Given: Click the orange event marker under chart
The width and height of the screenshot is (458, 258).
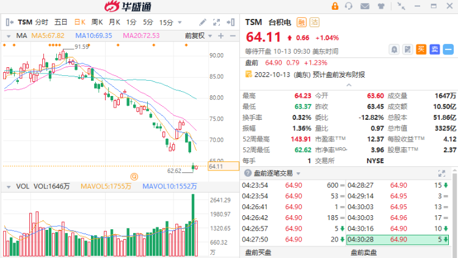Looking at the screenshot, I should point(134,177).
